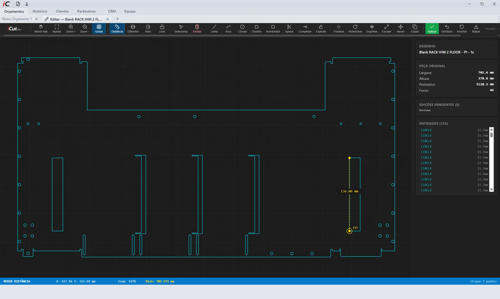Click the user profile icon in title bar

coord(27,4)
